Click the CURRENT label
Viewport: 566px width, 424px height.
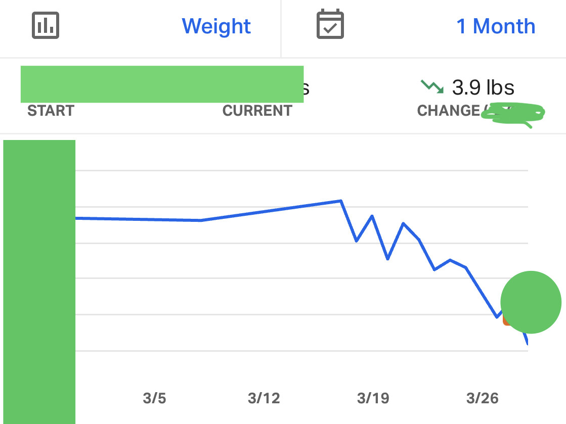pos(257,110)
